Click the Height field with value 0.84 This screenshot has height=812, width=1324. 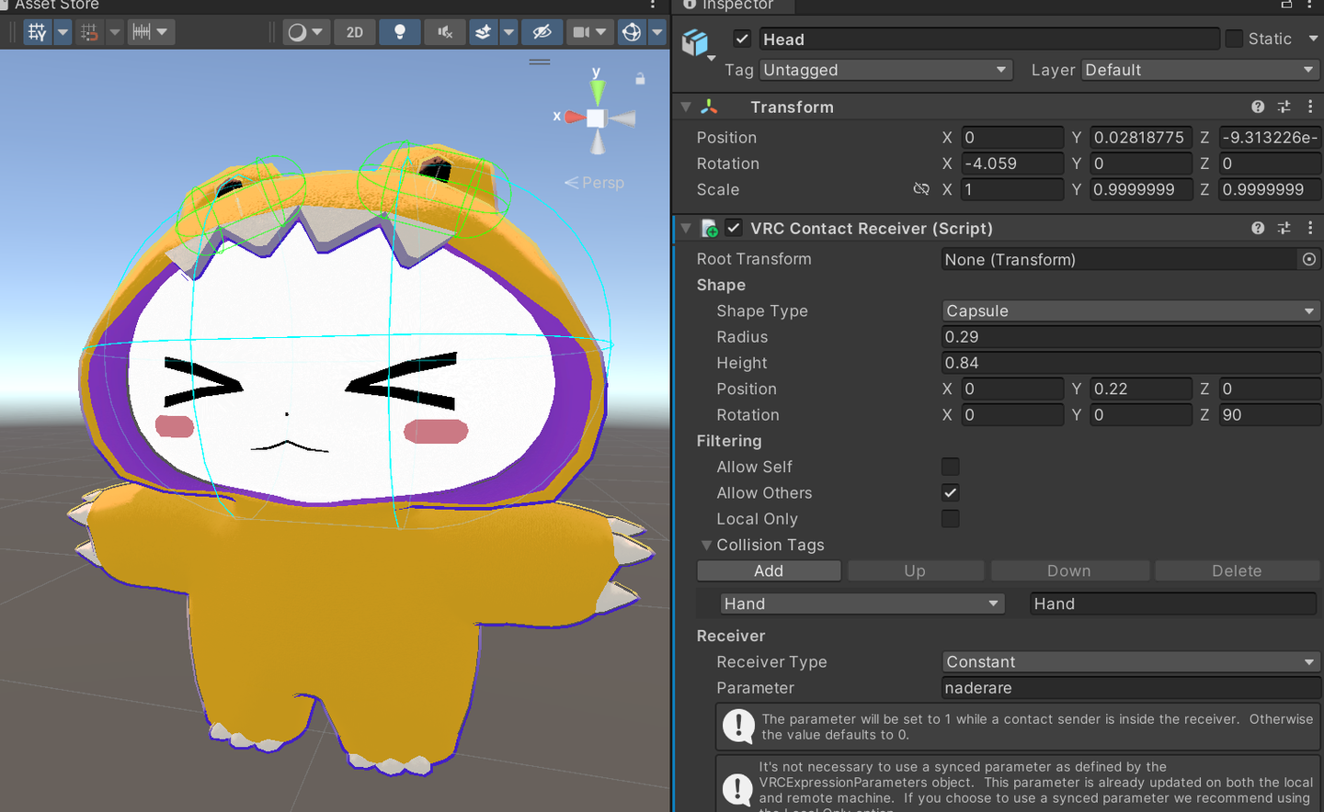click(x=1132, y=363)
